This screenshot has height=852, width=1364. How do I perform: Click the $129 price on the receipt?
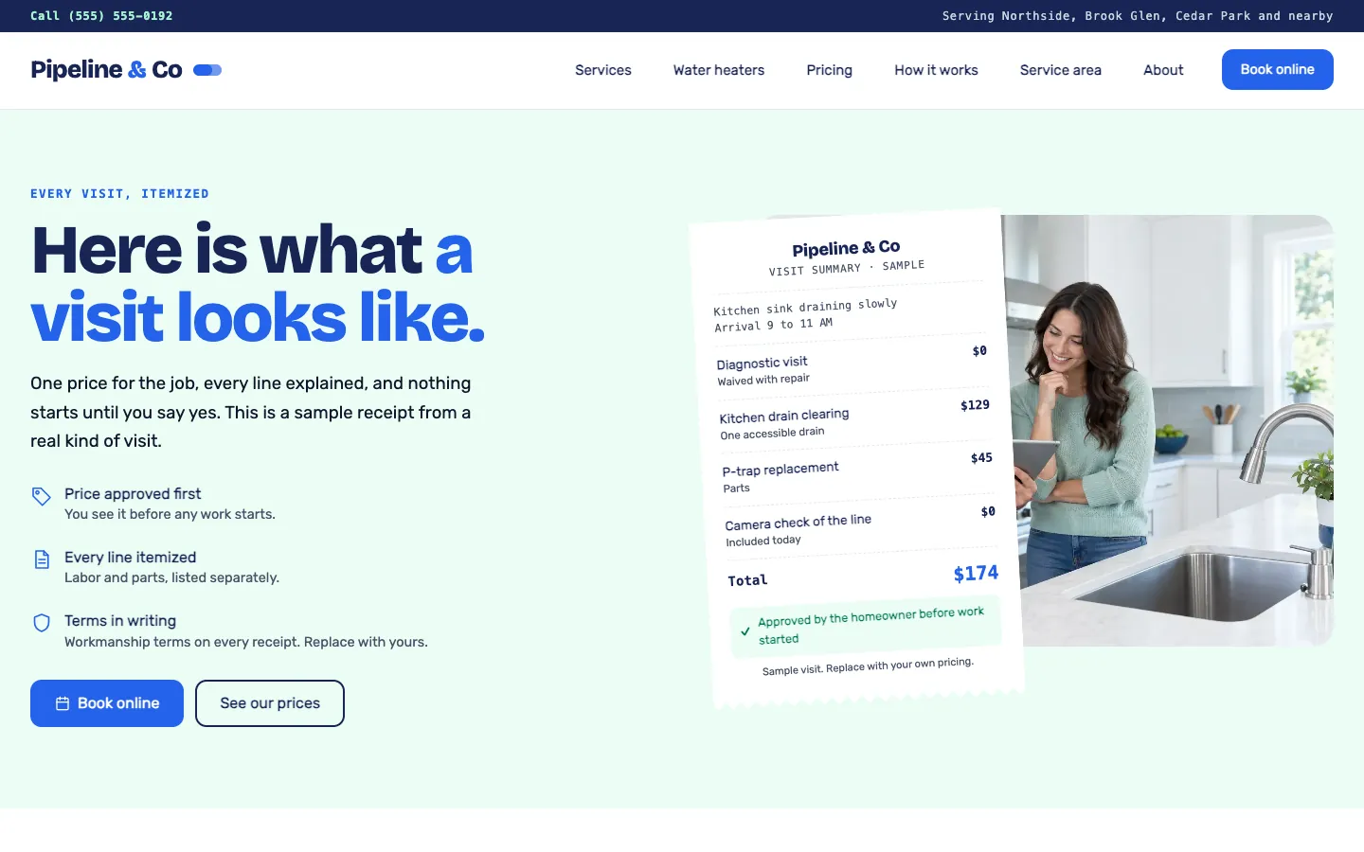(975, 405)
